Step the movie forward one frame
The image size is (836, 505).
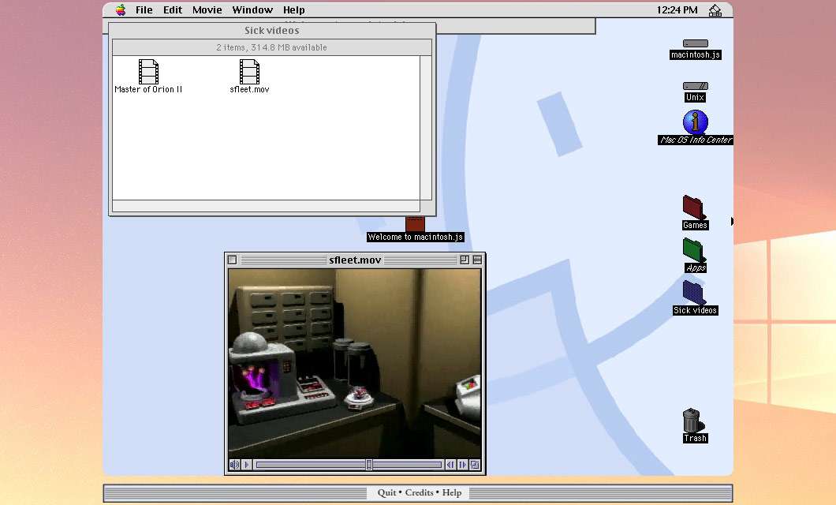tap(462, 465)
